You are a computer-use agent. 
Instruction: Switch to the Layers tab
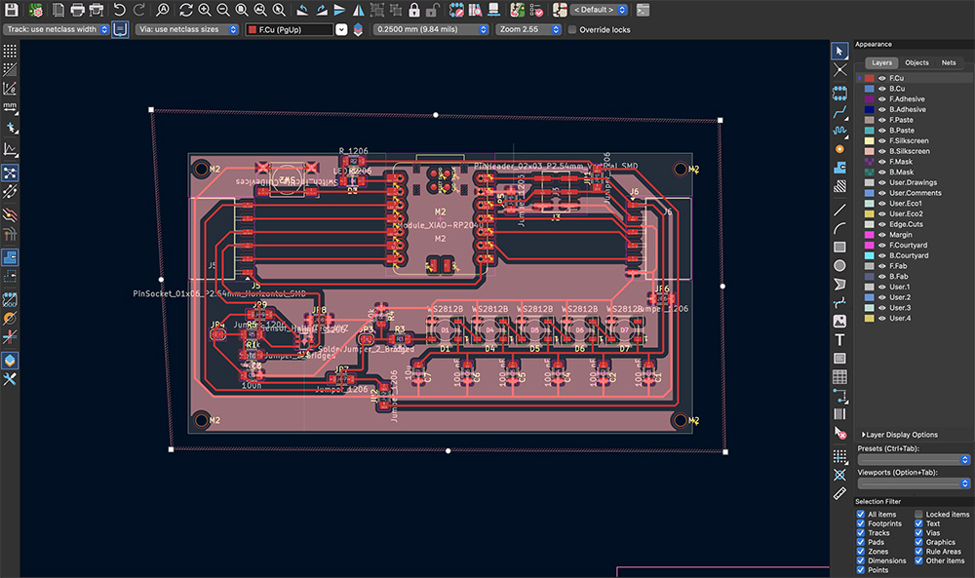point(881,62)
